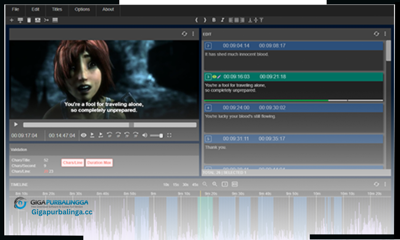Select subtitle 4 'You're lucky your blood's still flowing.'
The height and width of the screenshot is (240, 400).
pos(294,118)
